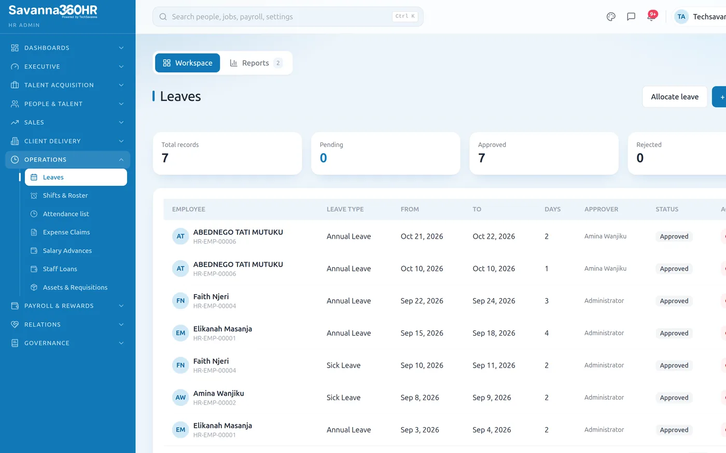The image size is (726, 453).
Task: Sort by the EMPLOYEE column header
Action: 189,209
